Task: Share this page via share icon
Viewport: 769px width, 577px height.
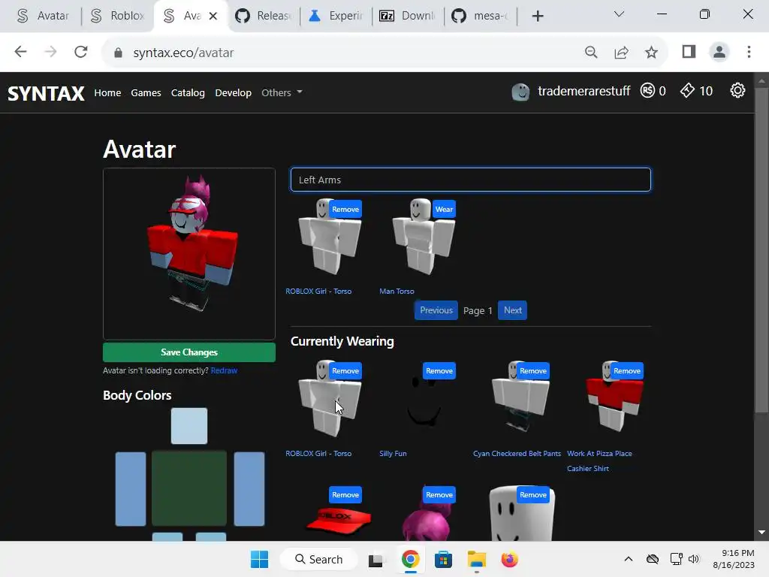Action: [621, 52]
